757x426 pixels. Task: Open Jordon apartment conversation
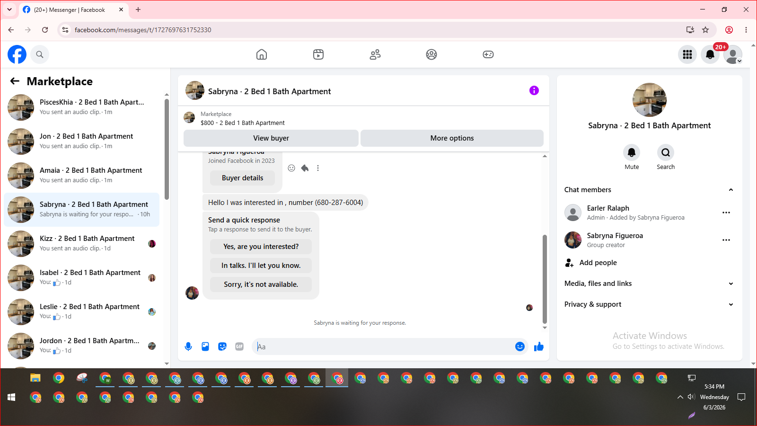81,346
